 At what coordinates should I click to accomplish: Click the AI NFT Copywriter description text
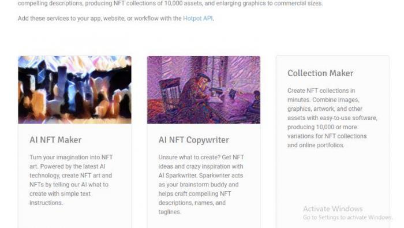click(x=201, y=185)
